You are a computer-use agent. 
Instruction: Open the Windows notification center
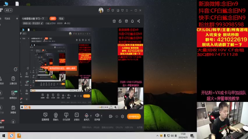point(192,136)
